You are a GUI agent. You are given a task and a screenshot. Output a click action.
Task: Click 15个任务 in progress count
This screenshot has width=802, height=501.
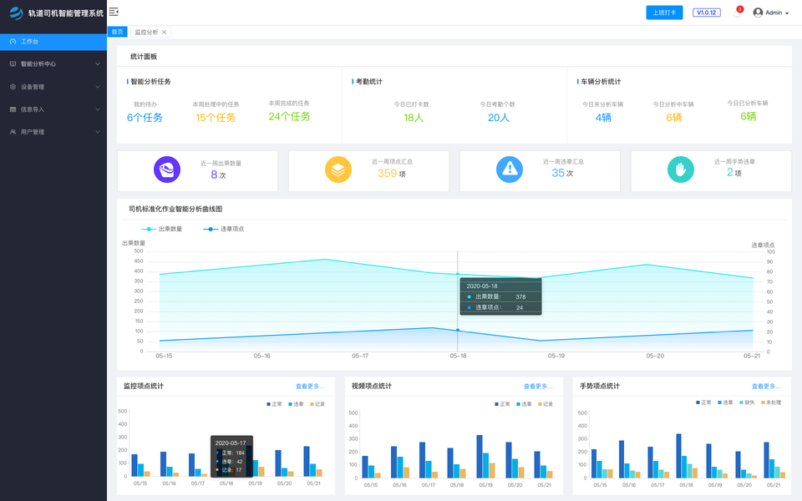pyautogui.click(x=216, y=118)
